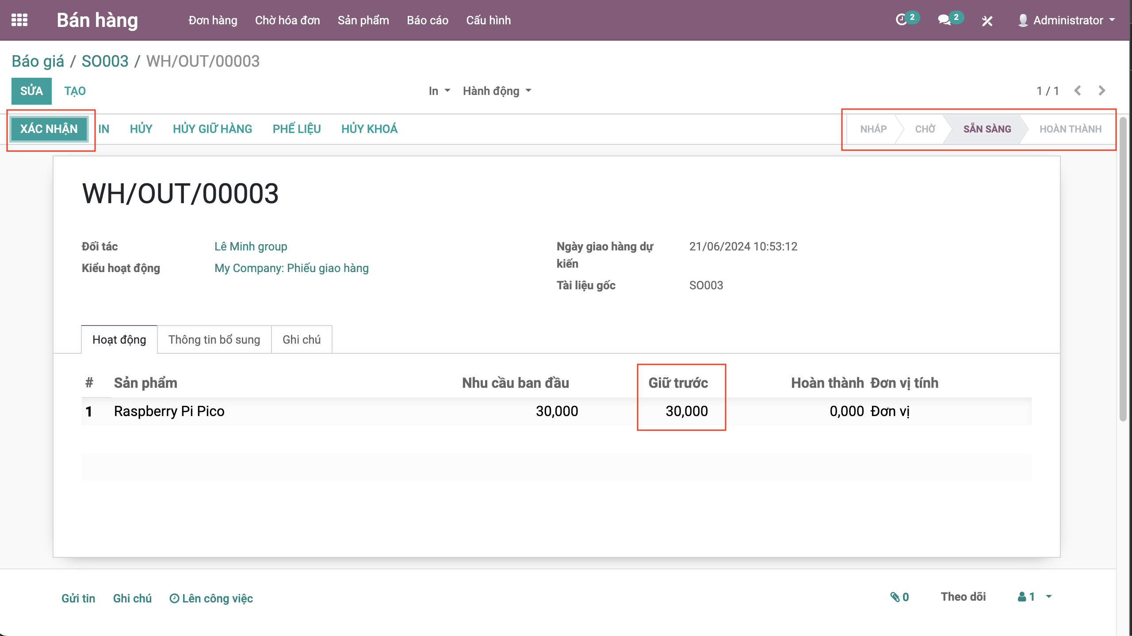This screenshot has width=1132, height=636.
Task: Switch to the Ghi chú tab
Action: 302,340
